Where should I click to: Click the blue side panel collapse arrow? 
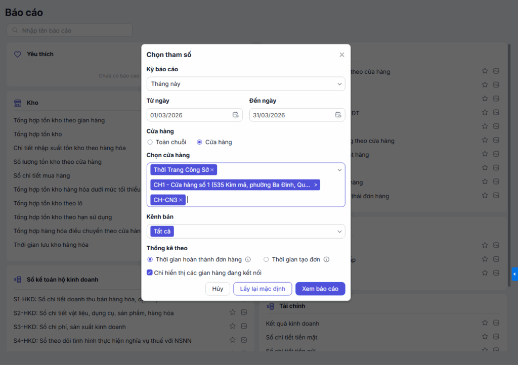pyautogui.click(x=514, y=274)
